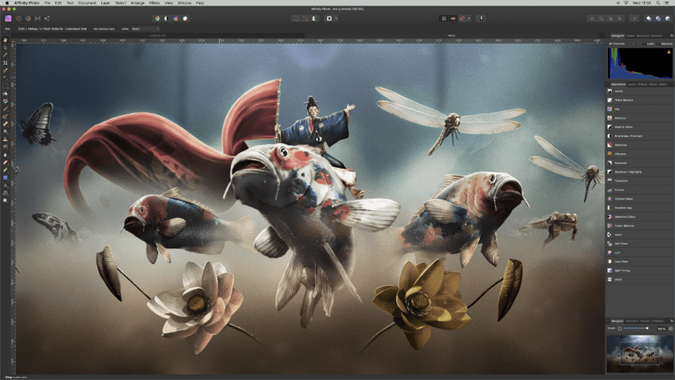Image resolution: width=675 pixels, height=380 pixels.
Task: Add a White Balance adjustment
Action: (640, 101)
